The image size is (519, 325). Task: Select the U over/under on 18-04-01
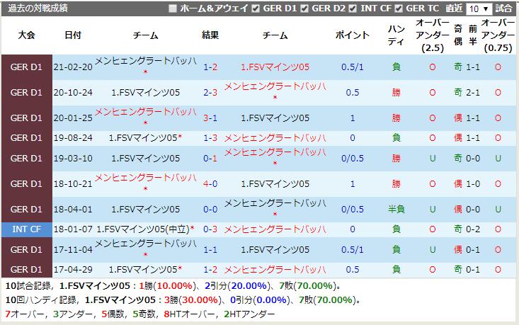(x=433, y=210)
